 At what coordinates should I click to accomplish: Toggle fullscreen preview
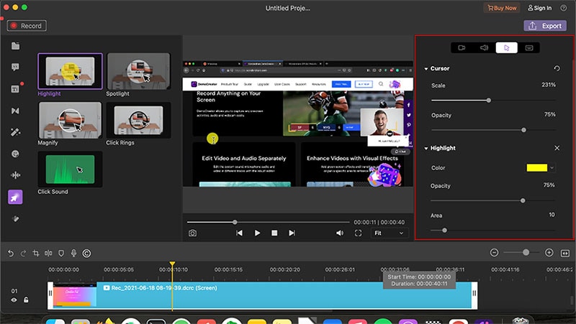point(358,233)
